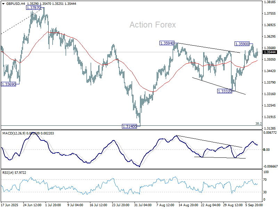Select the 1.38185 top price axis value

[x=270, y=2]
